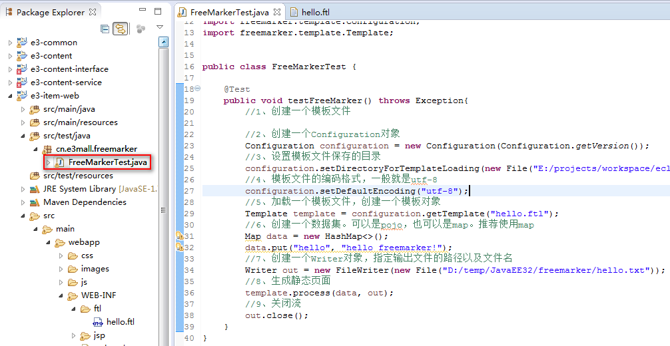Viewport: 670px width, 346px height.
Task: Click Package Explorer sash handle
Action: click(163, 210)
